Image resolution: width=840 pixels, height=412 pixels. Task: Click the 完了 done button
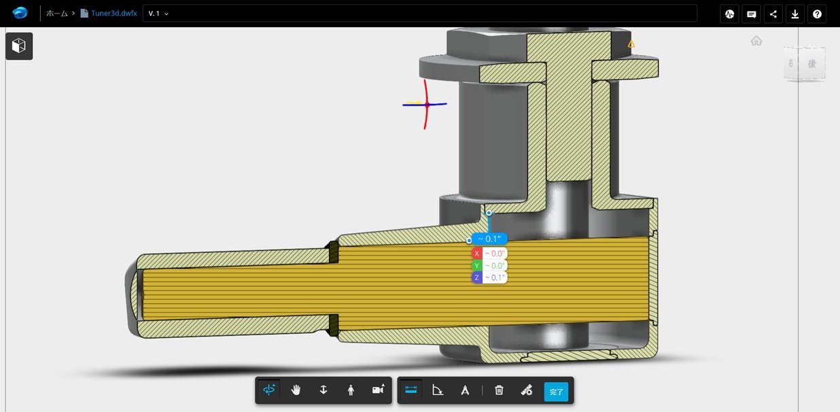(x=556, y=392)
